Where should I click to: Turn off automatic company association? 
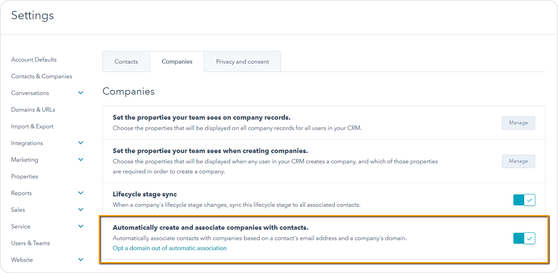coord(524,238)
